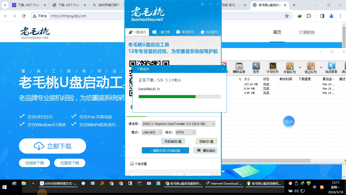Viewport: 346px width, 195px height.
Task: Switch to the U盘启动 tab
Action: pos(137,32)
